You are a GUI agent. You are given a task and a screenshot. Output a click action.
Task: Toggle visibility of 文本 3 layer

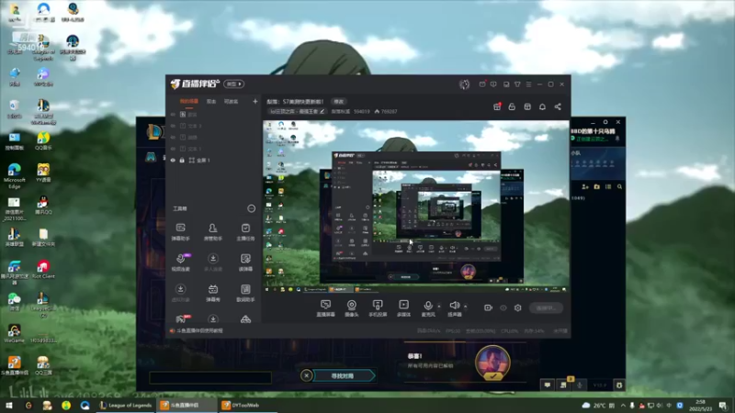(x=173, y=126)
